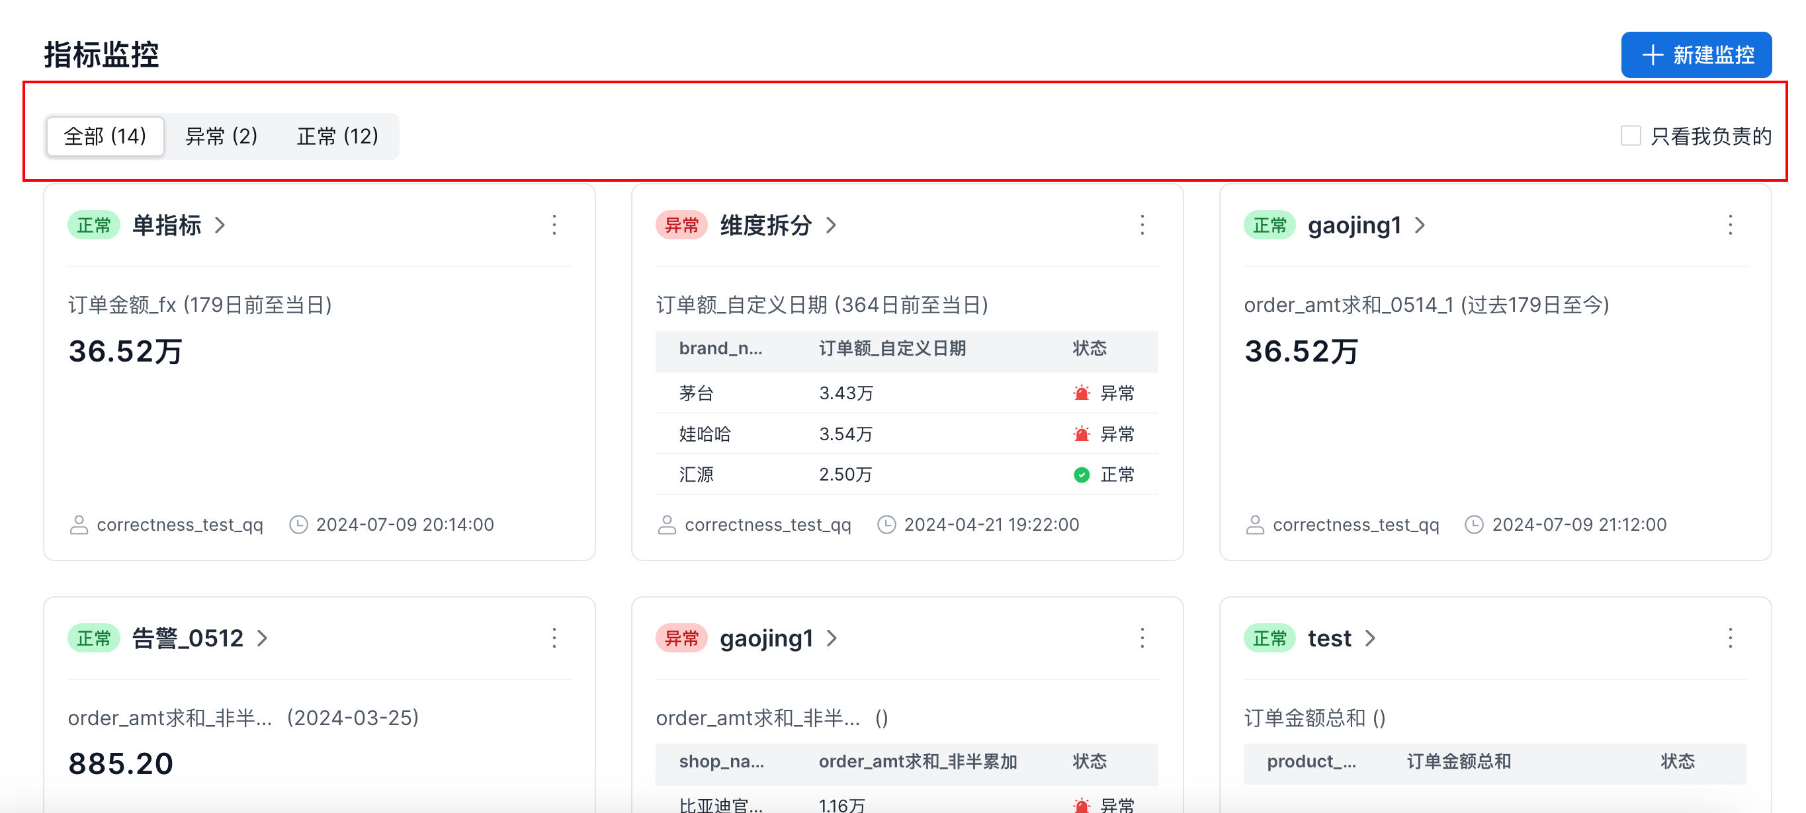1806x813 pixels.
Task: Open three-dot menu on 告警_0512 card
Action: (554, 638)
